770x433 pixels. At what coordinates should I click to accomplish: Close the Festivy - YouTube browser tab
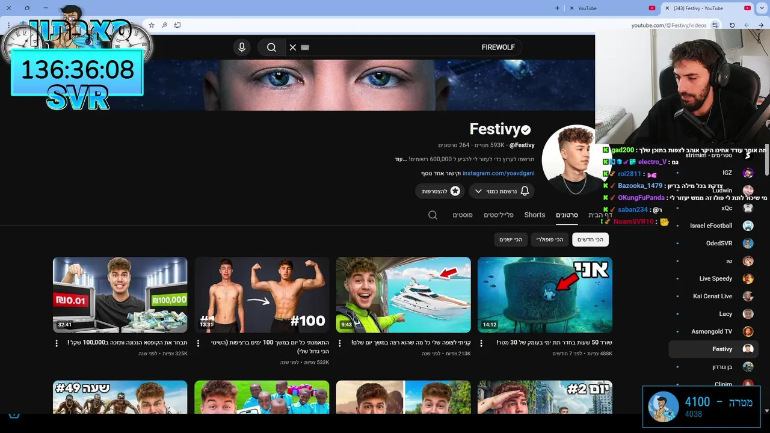667,8
